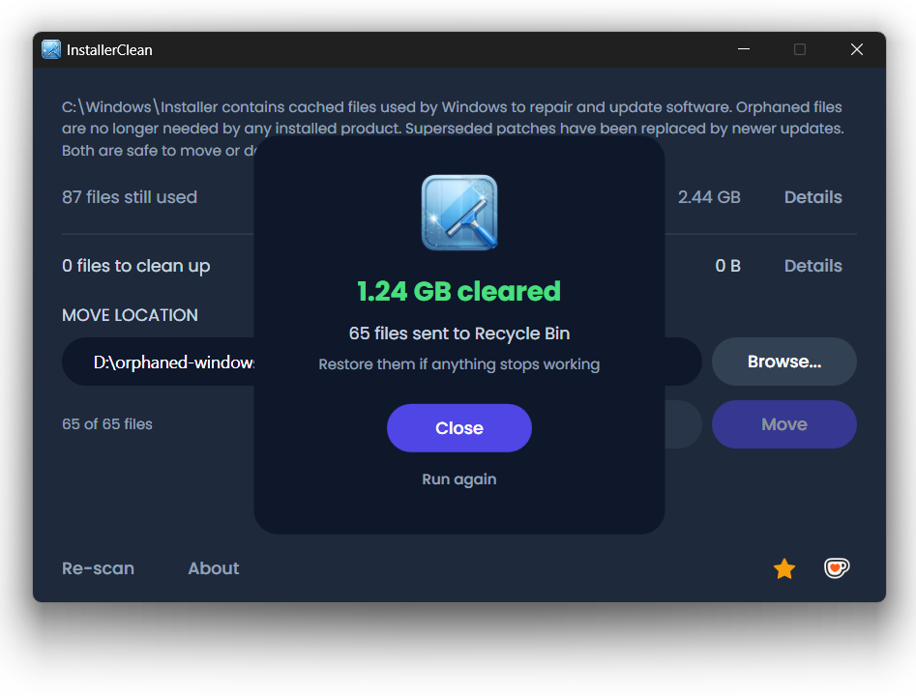Click the Run again link
This screenshot has height=696, width=916.
459,479
